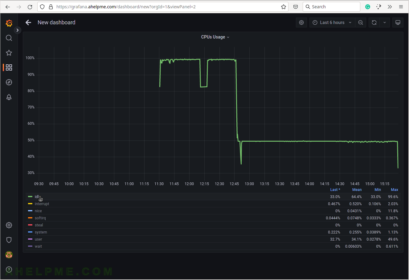The width and height of the screenshot is (409, 280).
Task: Click the browser tracking protection shield icon
Action: (x=43, y=7)
